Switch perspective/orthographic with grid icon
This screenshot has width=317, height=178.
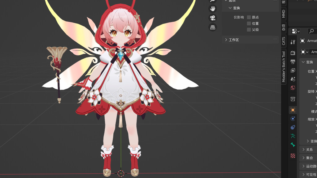click(213, 28)
